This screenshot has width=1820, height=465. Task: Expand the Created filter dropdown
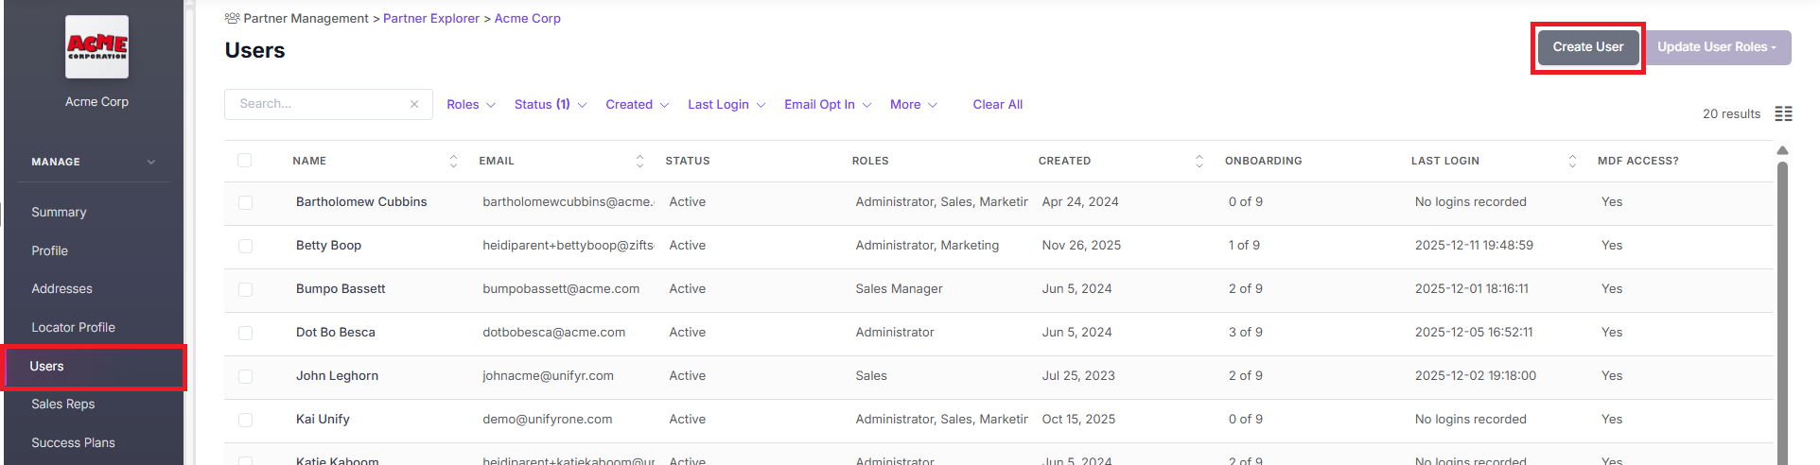pos(638,104)
